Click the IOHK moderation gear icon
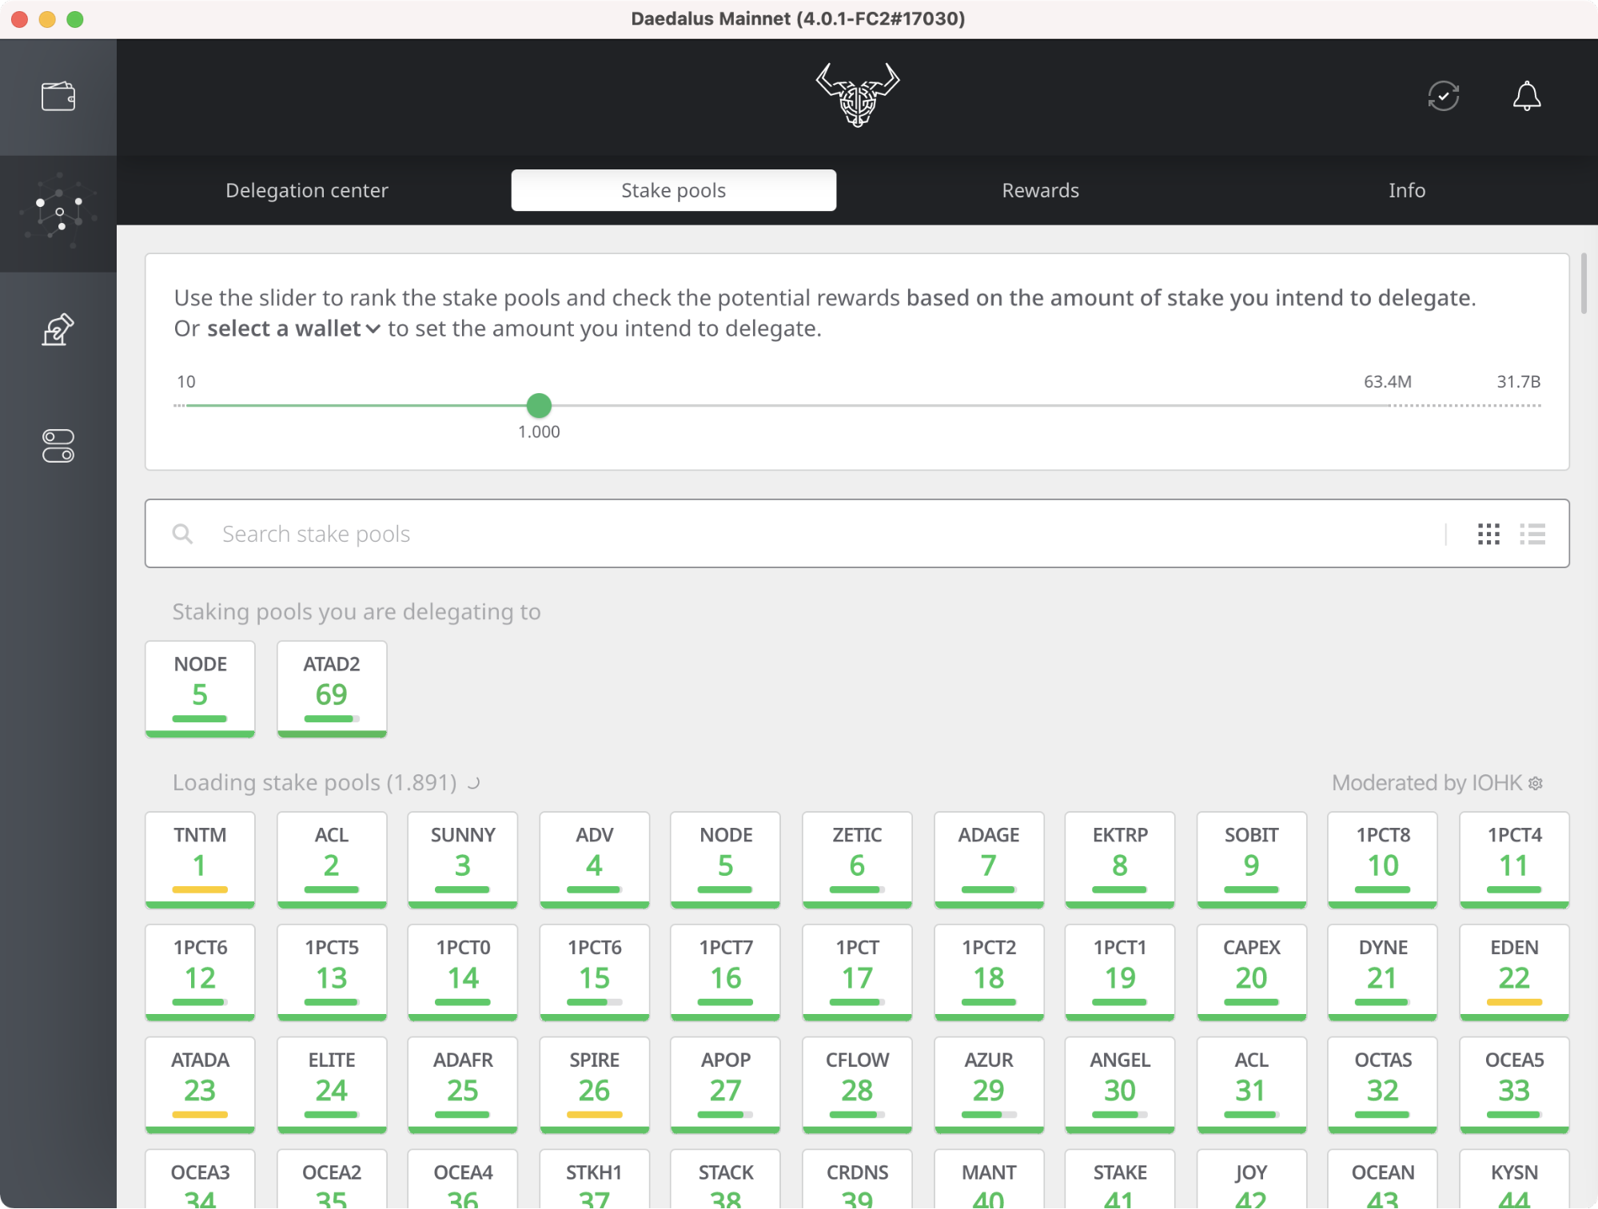The width and height of the screenshot is (1598, 1209). coord(1536,783)
